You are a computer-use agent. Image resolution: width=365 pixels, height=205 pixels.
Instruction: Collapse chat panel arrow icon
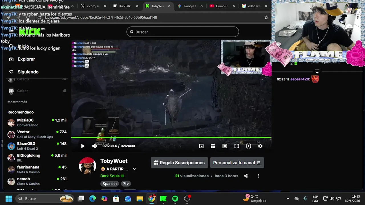click(317, 71)
